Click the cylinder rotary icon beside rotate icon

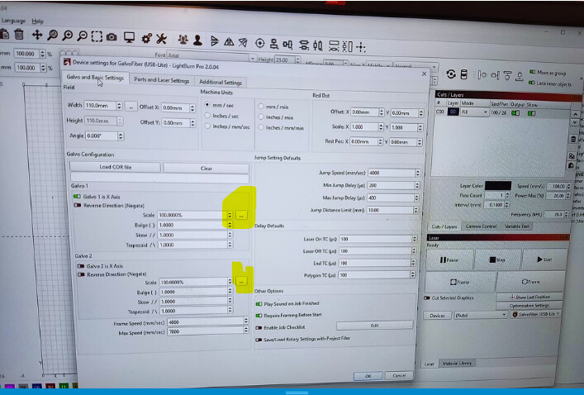[463, 74]
